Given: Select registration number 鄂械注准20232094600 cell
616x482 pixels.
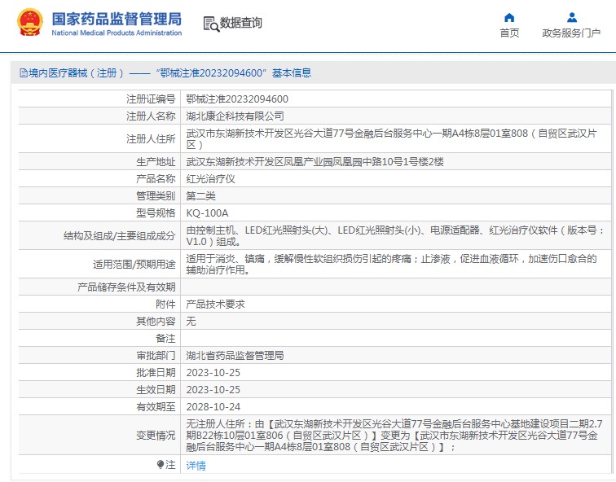Looking at the screenshot, I should click(x=237, y=99).
